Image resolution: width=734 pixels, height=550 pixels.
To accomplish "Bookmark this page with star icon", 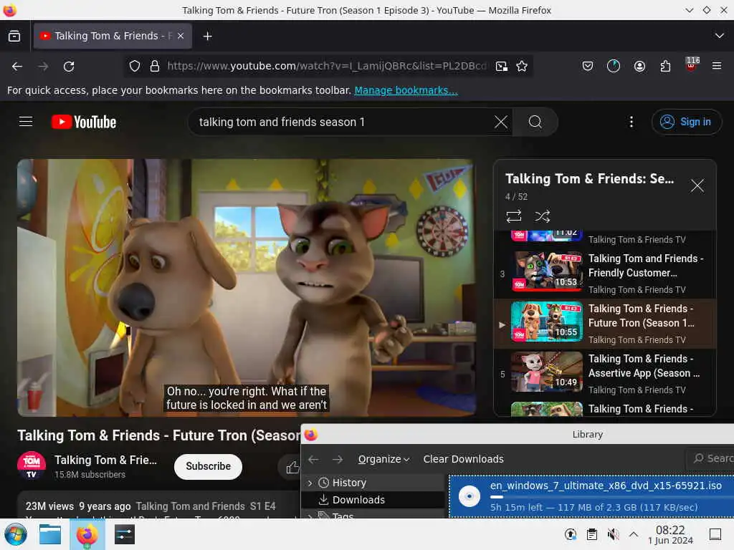I will tap(522, 67).
